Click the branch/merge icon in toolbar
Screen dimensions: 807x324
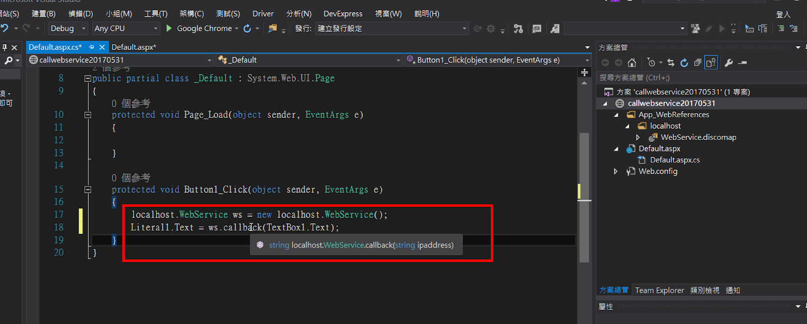518,29
